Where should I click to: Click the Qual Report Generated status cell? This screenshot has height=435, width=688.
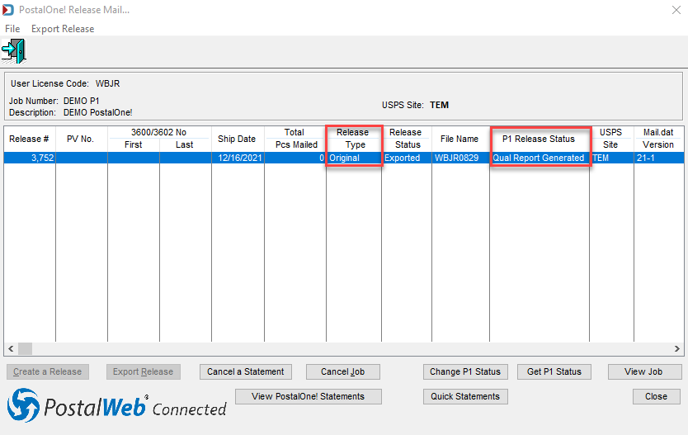(540, 158)
